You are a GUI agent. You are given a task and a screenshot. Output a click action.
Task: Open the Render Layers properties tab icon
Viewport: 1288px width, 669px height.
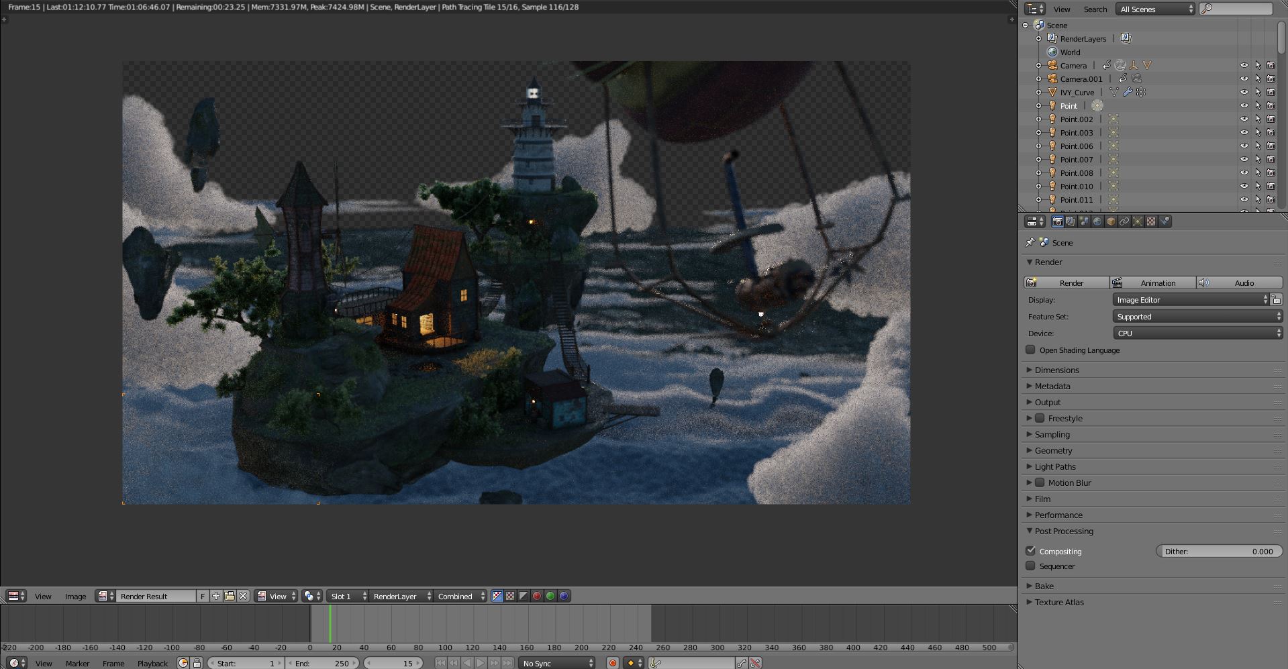(x=1071, y=221)
